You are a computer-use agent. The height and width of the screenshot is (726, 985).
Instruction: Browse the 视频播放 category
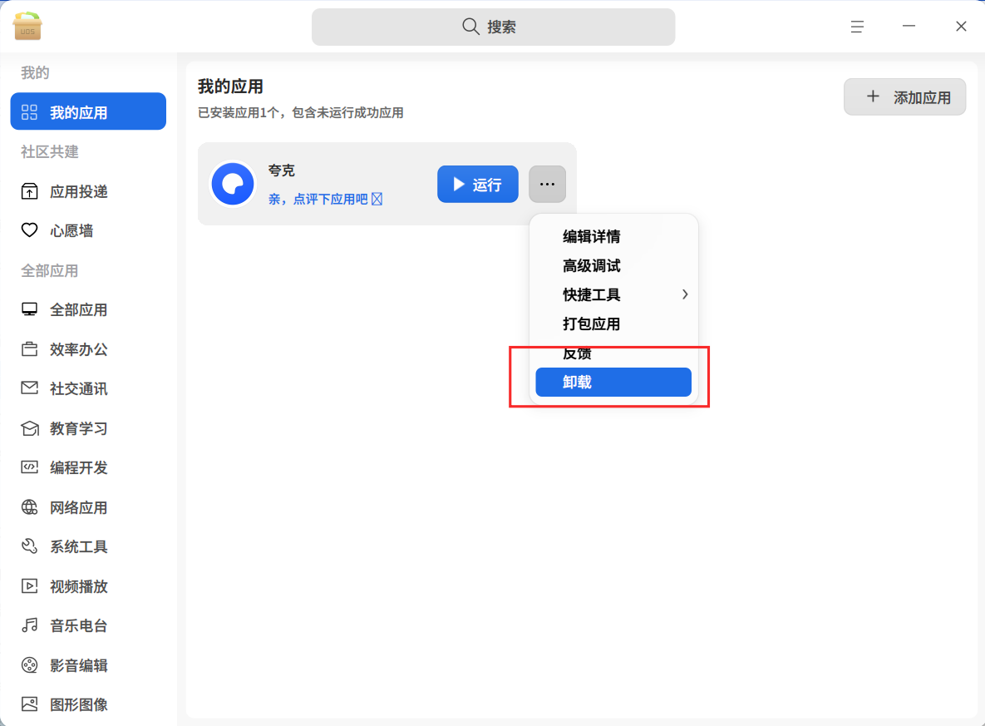click(88, 585)
